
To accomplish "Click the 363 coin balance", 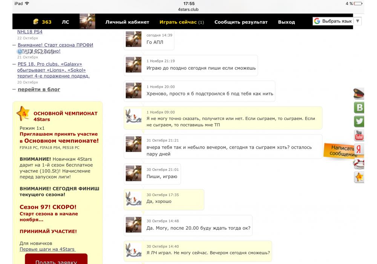I will coord(47,22).
